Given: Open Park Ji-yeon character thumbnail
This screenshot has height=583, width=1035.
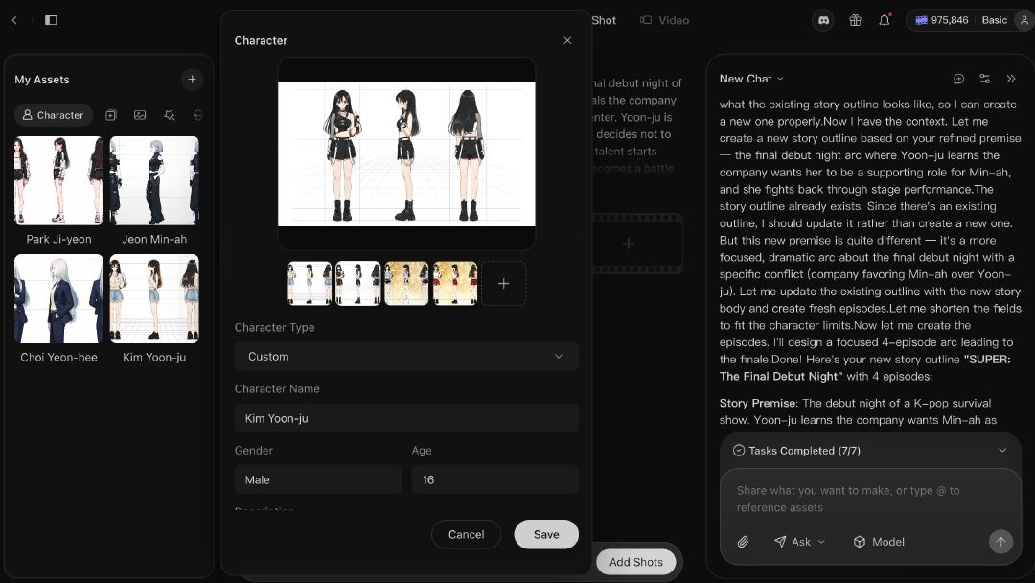Looking at the screenshot, I should 58,180.
